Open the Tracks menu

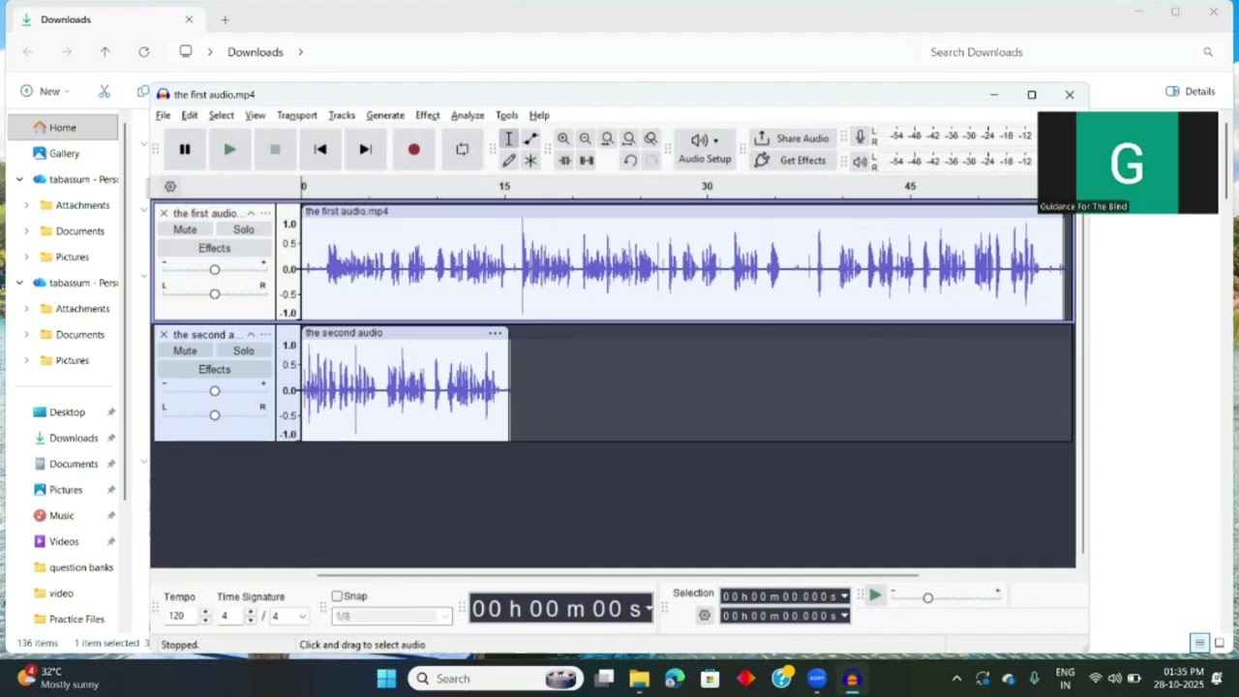pos(342,115)
